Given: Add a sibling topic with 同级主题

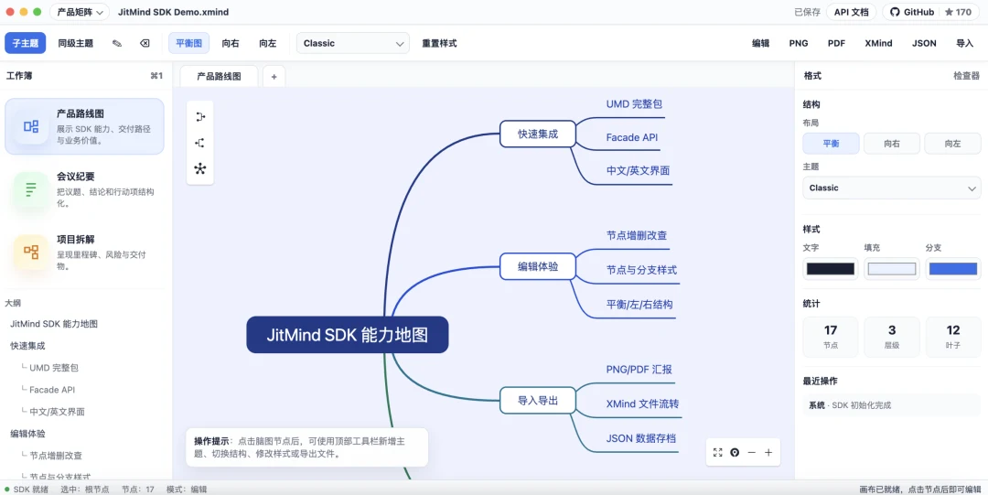Looking at the screenshot, I should coord(76,44).
